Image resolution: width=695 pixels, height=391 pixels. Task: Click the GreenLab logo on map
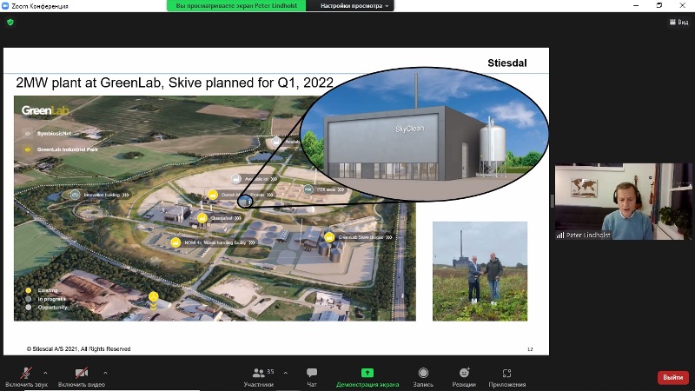[x=45, y=110]
